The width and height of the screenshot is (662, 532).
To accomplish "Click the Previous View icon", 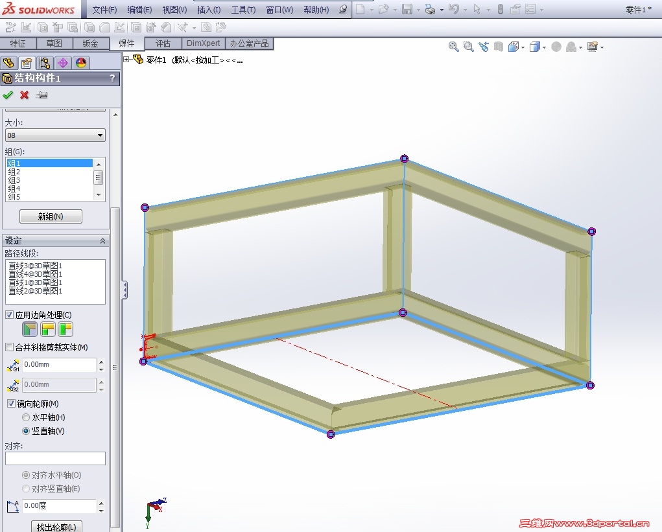I will (484, 47).
